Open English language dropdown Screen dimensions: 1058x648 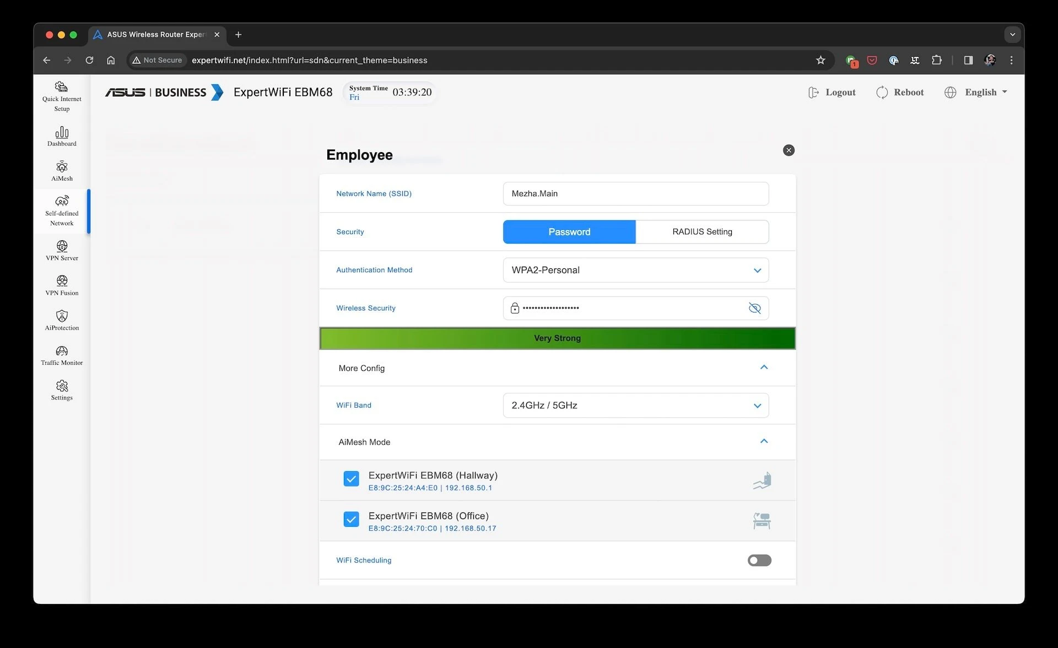tap(976, 92)
